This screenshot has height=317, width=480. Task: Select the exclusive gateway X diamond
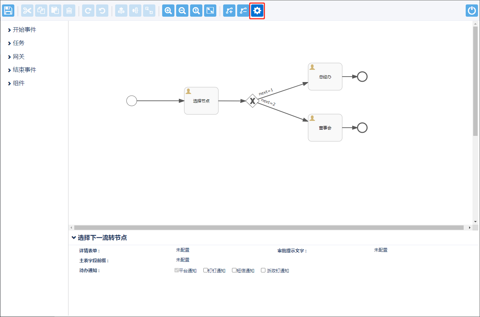coord(252,101)
